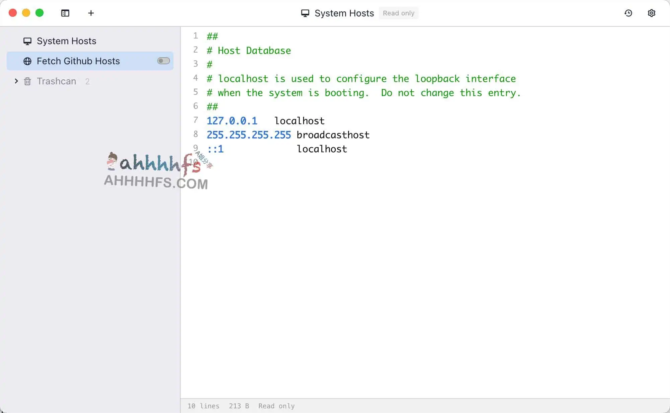Toggle the sidebar panel icon in the toolbar
This screenshot has width=670, height=413.
pos(65,13)
